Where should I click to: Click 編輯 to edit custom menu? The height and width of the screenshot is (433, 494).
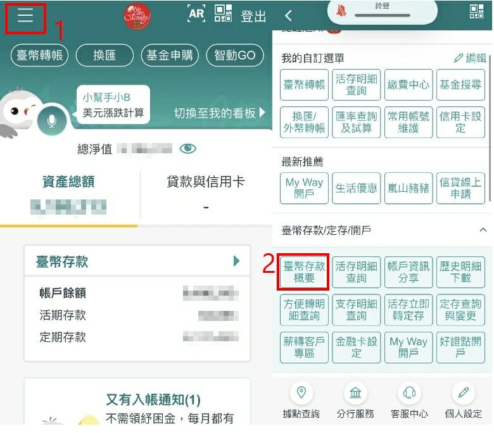pyautogui.click(x=470, y=58)
